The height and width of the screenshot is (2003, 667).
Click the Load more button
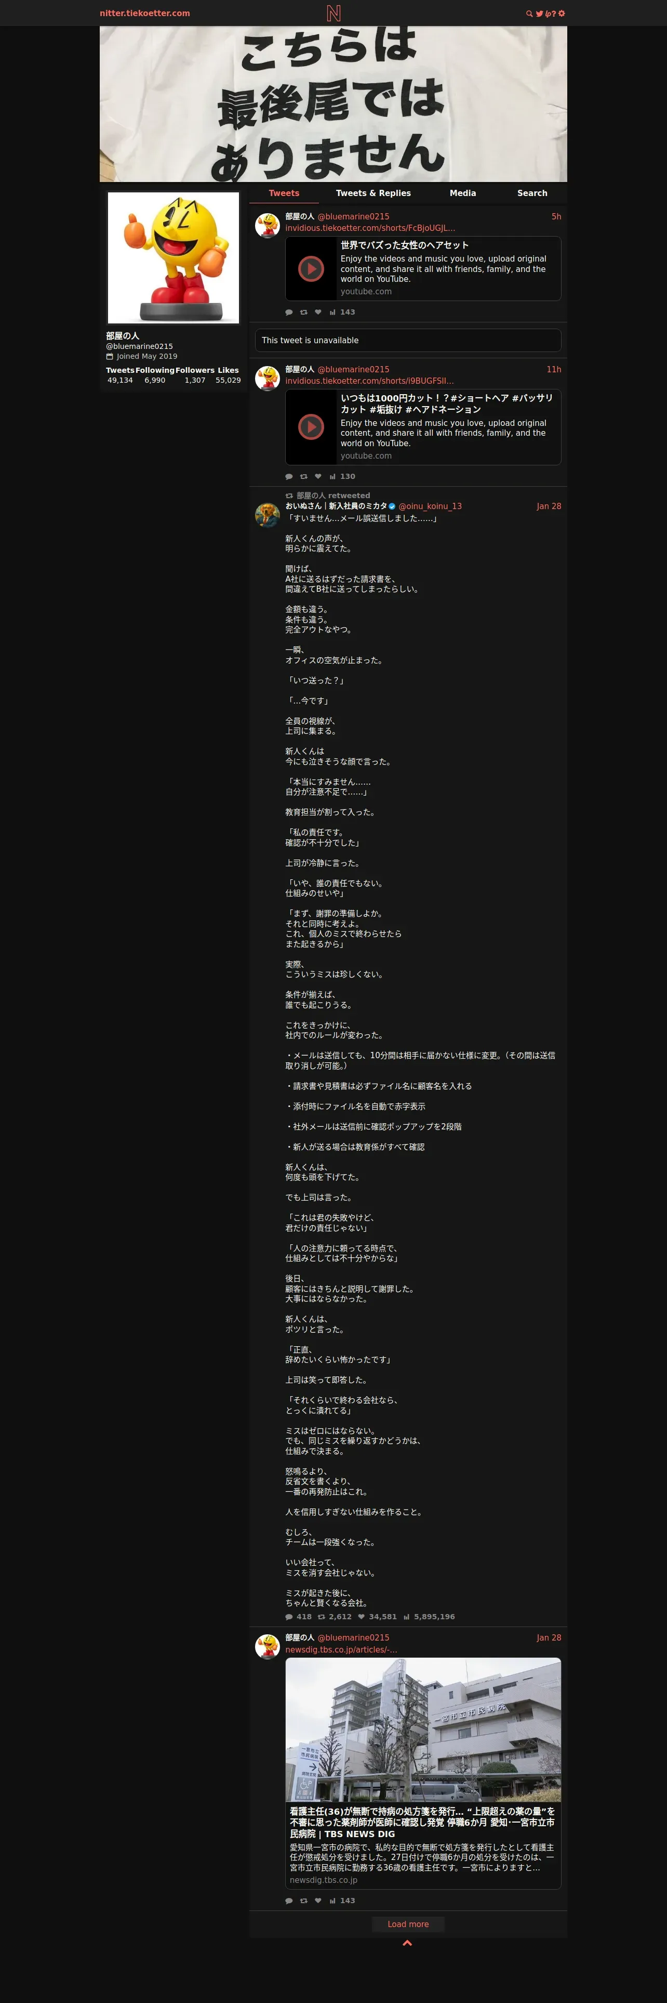click(x=408, y=1923)
